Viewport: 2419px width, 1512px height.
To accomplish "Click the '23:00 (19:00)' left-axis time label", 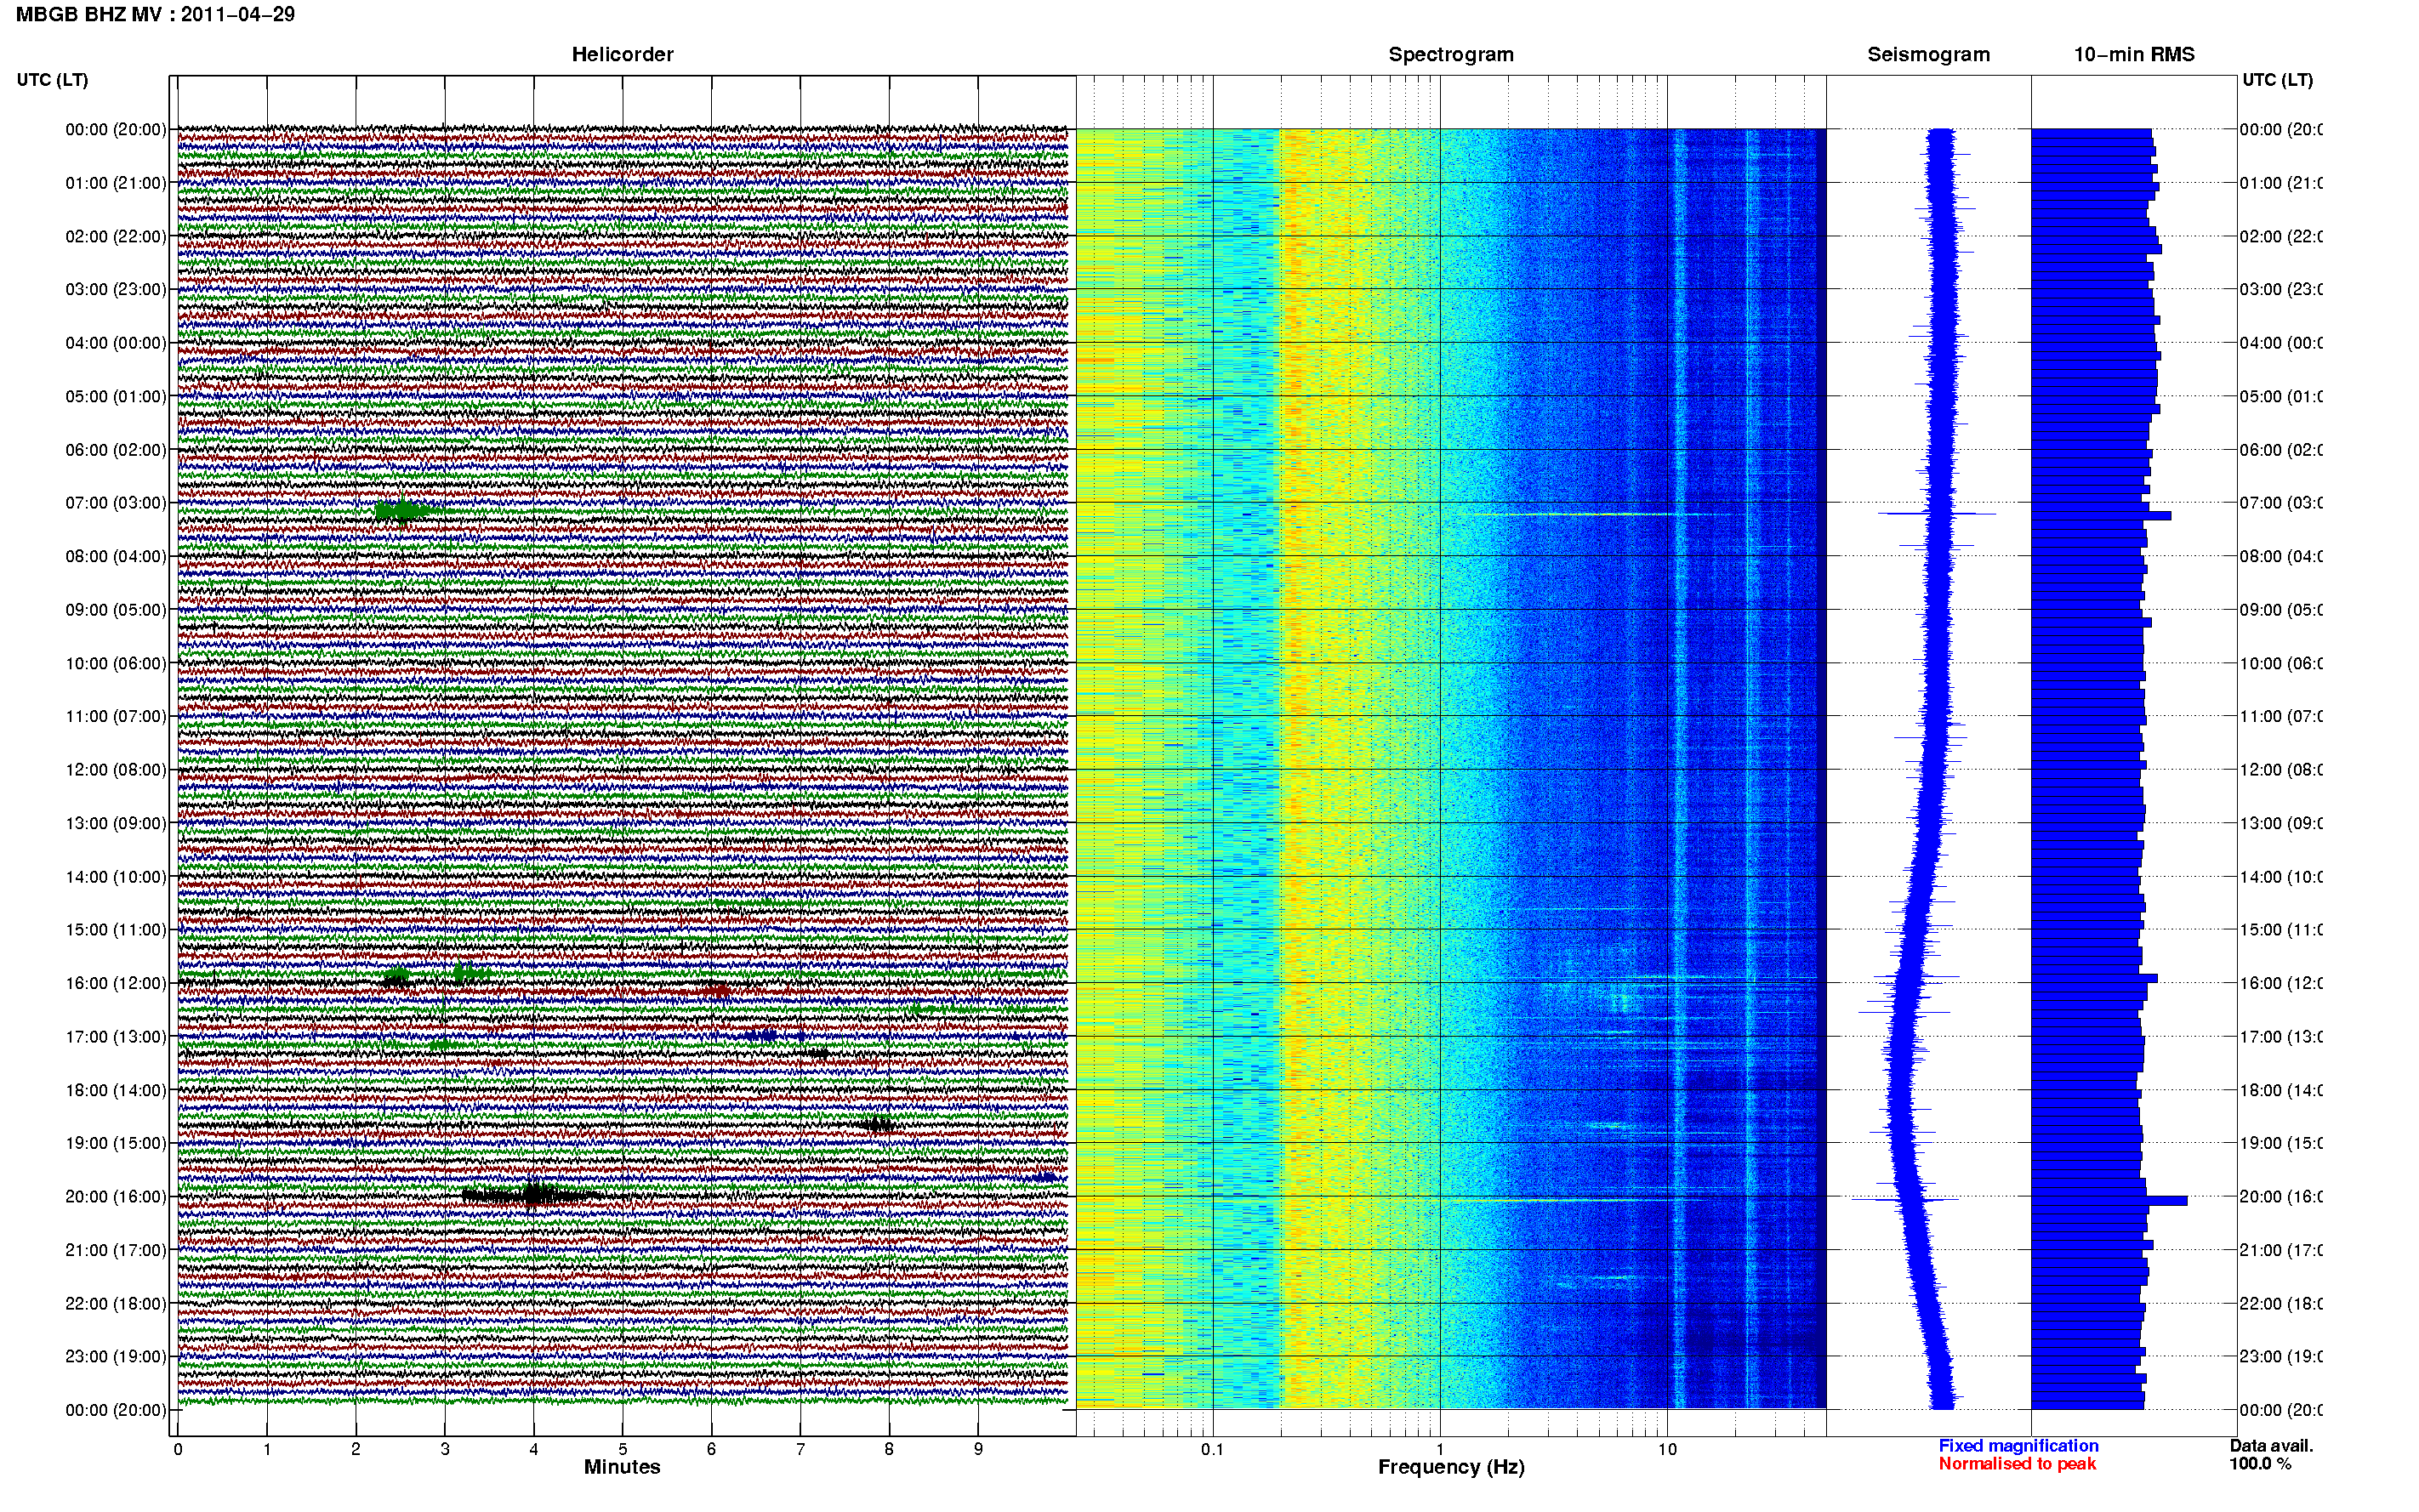I will 116,1356.
